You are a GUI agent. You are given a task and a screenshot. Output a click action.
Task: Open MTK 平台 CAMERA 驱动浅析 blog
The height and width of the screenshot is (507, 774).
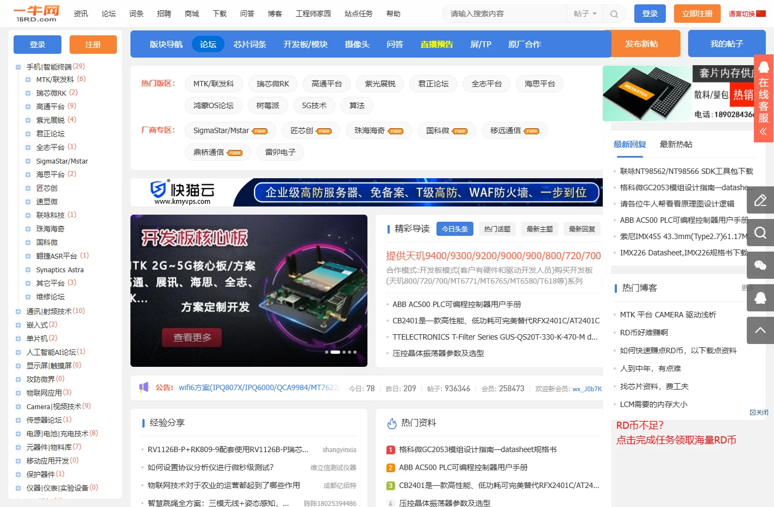[668, 315]
